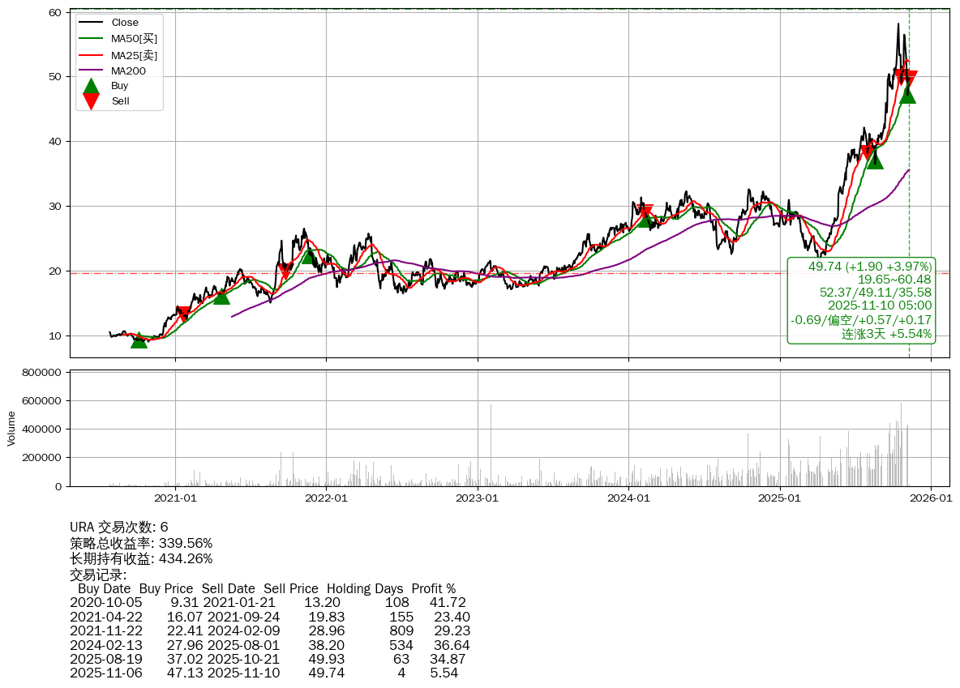
Task: Click the purple MA200 line sample in legend
Action: click(92, 71)
